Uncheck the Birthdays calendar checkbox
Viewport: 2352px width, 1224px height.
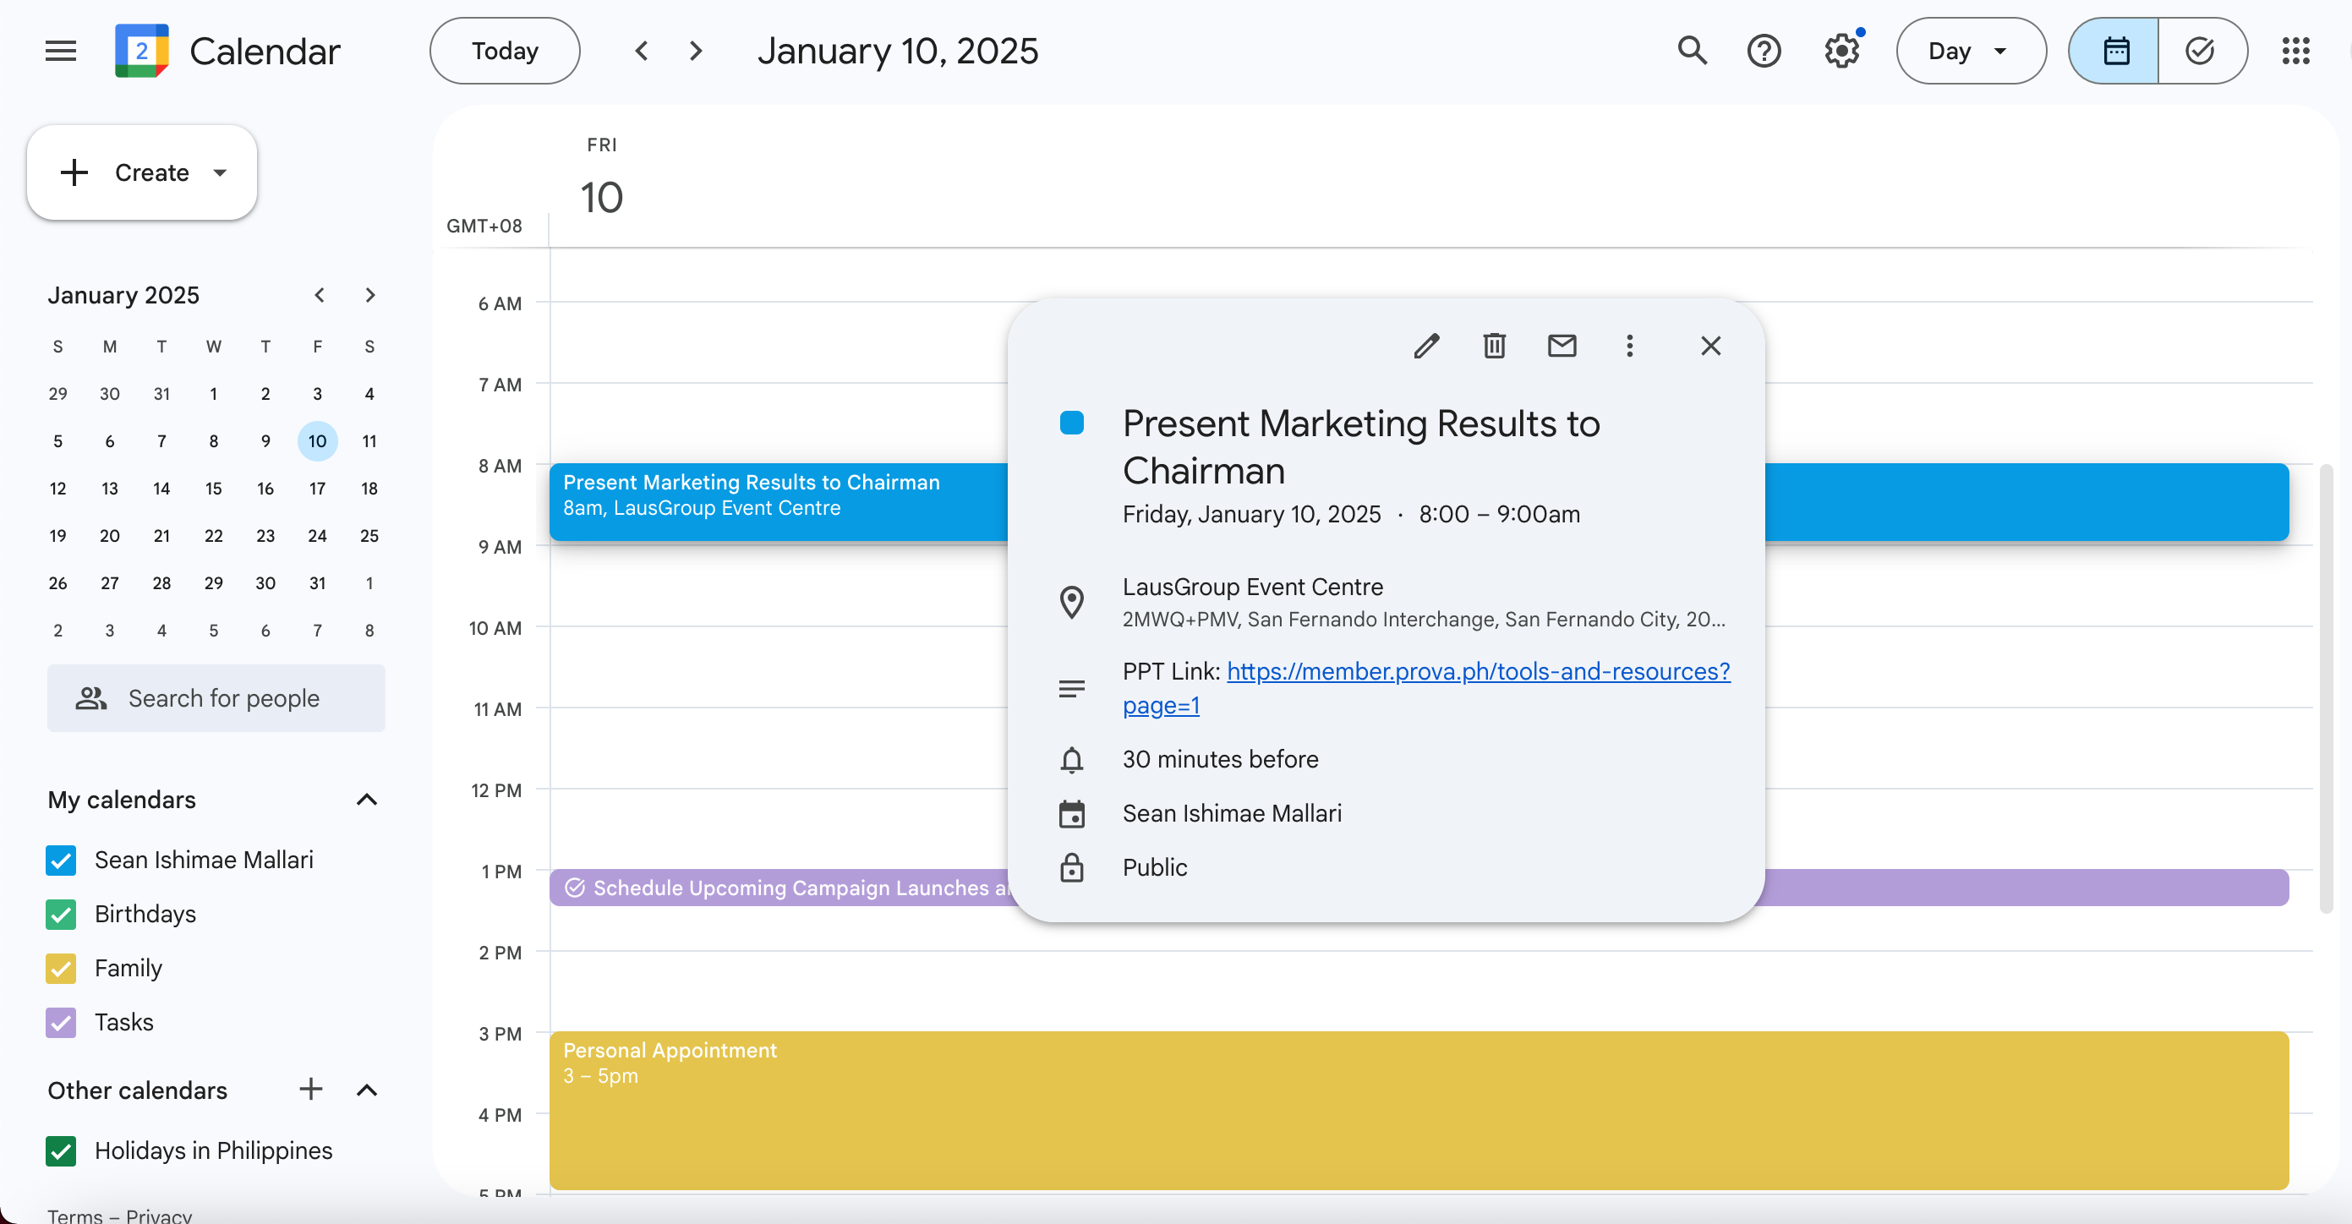tap(61, 915)
